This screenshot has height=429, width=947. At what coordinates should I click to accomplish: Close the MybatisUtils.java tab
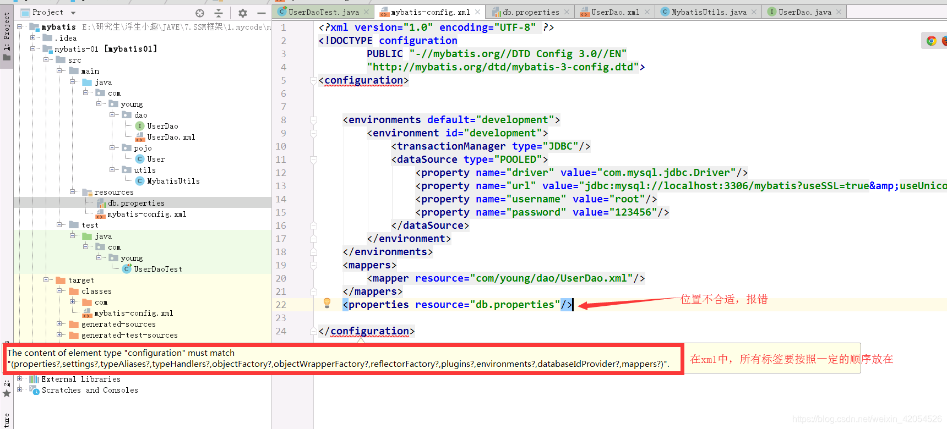(754, 12)
